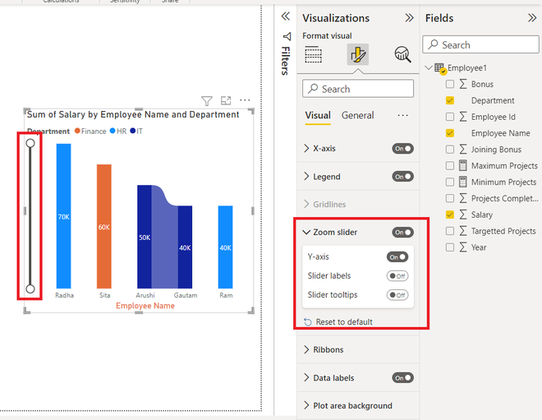Click the top handle of the zoom slider
The width and height of the screenshot is (542, 420).
coord(30,143)
